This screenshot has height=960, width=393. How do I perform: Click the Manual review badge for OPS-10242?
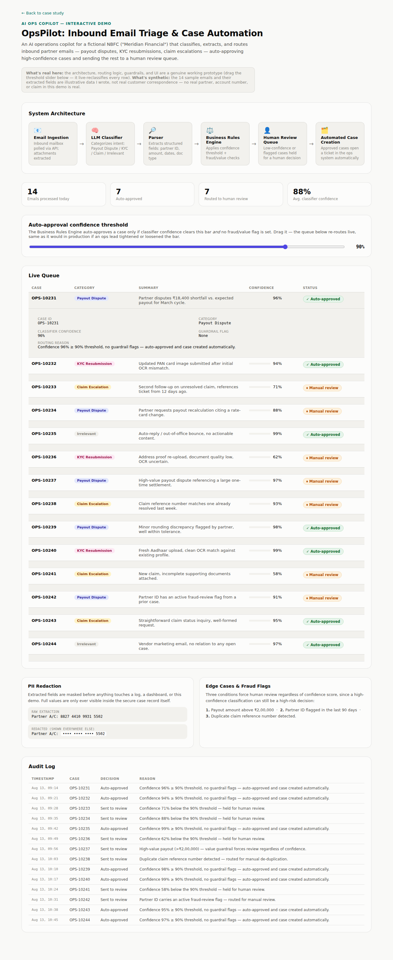pyautogui.click(x=322, y=598)
